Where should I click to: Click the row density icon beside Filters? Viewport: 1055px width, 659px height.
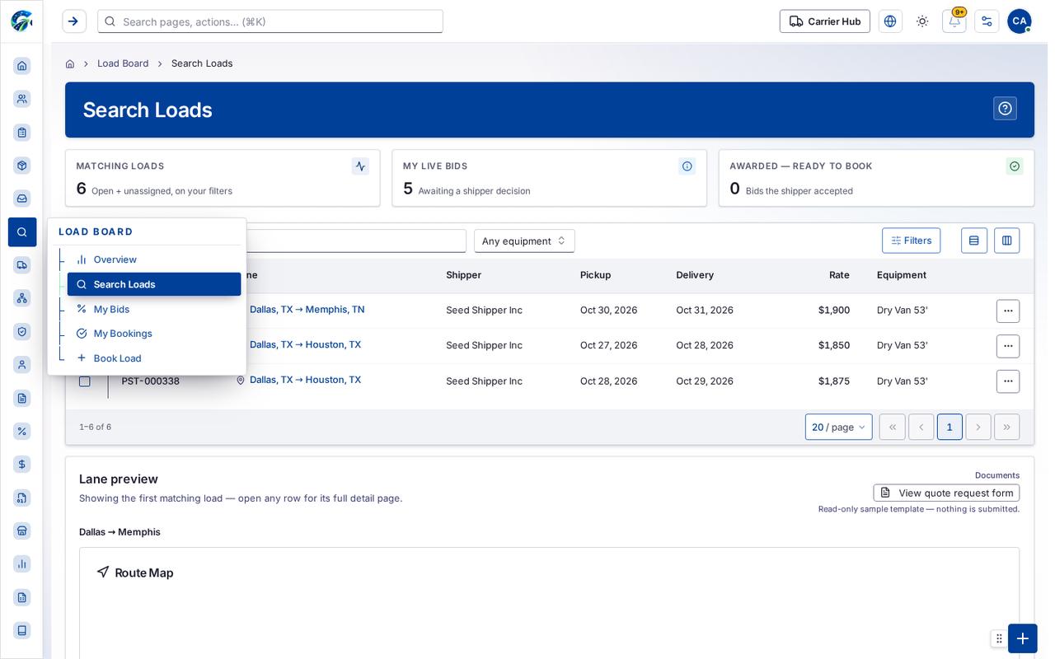point(974,241)
